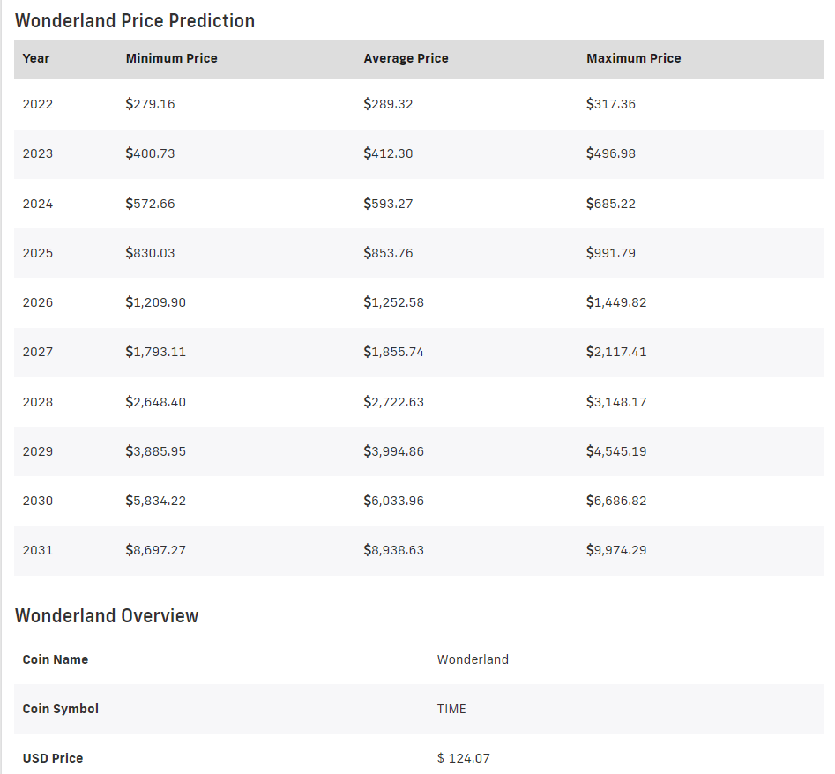Select the Maximum Price column header
This screenshot has width=835, height=774.
(633, 58)
